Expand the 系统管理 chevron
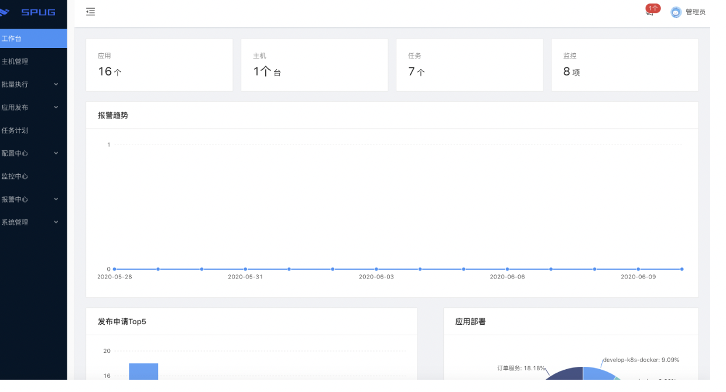 [56, 222]
